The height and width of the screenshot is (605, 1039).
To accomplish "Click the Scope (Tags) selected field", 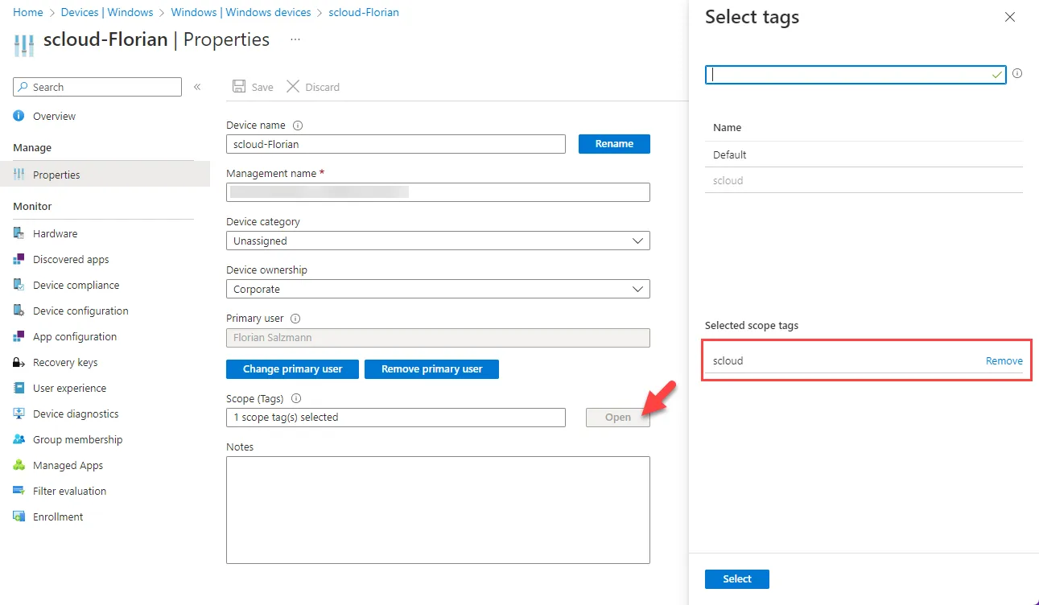I will [396, 418].
